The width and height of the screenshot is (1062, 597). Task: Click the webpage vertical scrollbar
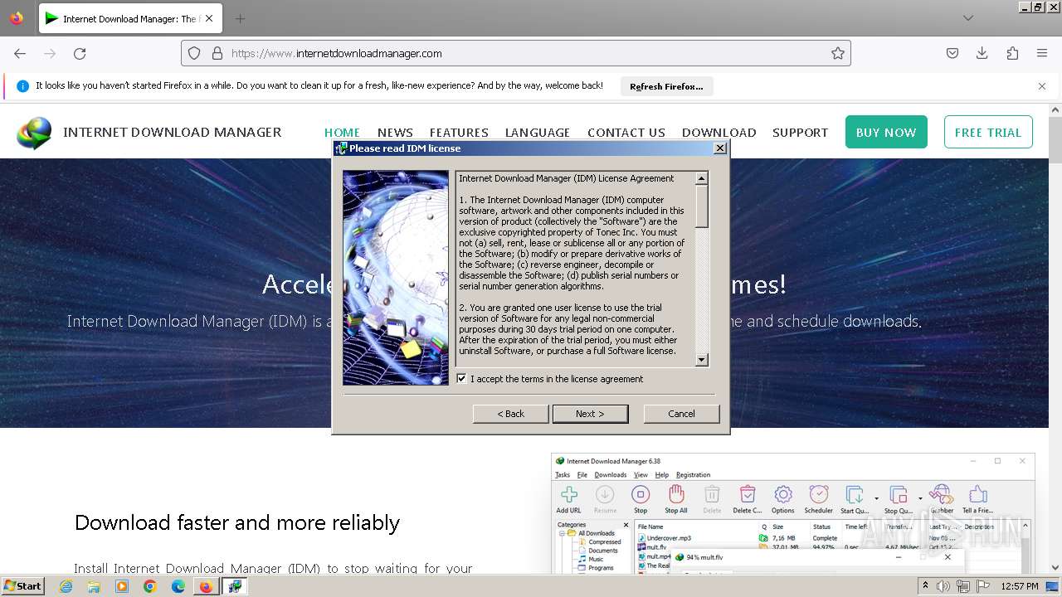point(1055,338)
